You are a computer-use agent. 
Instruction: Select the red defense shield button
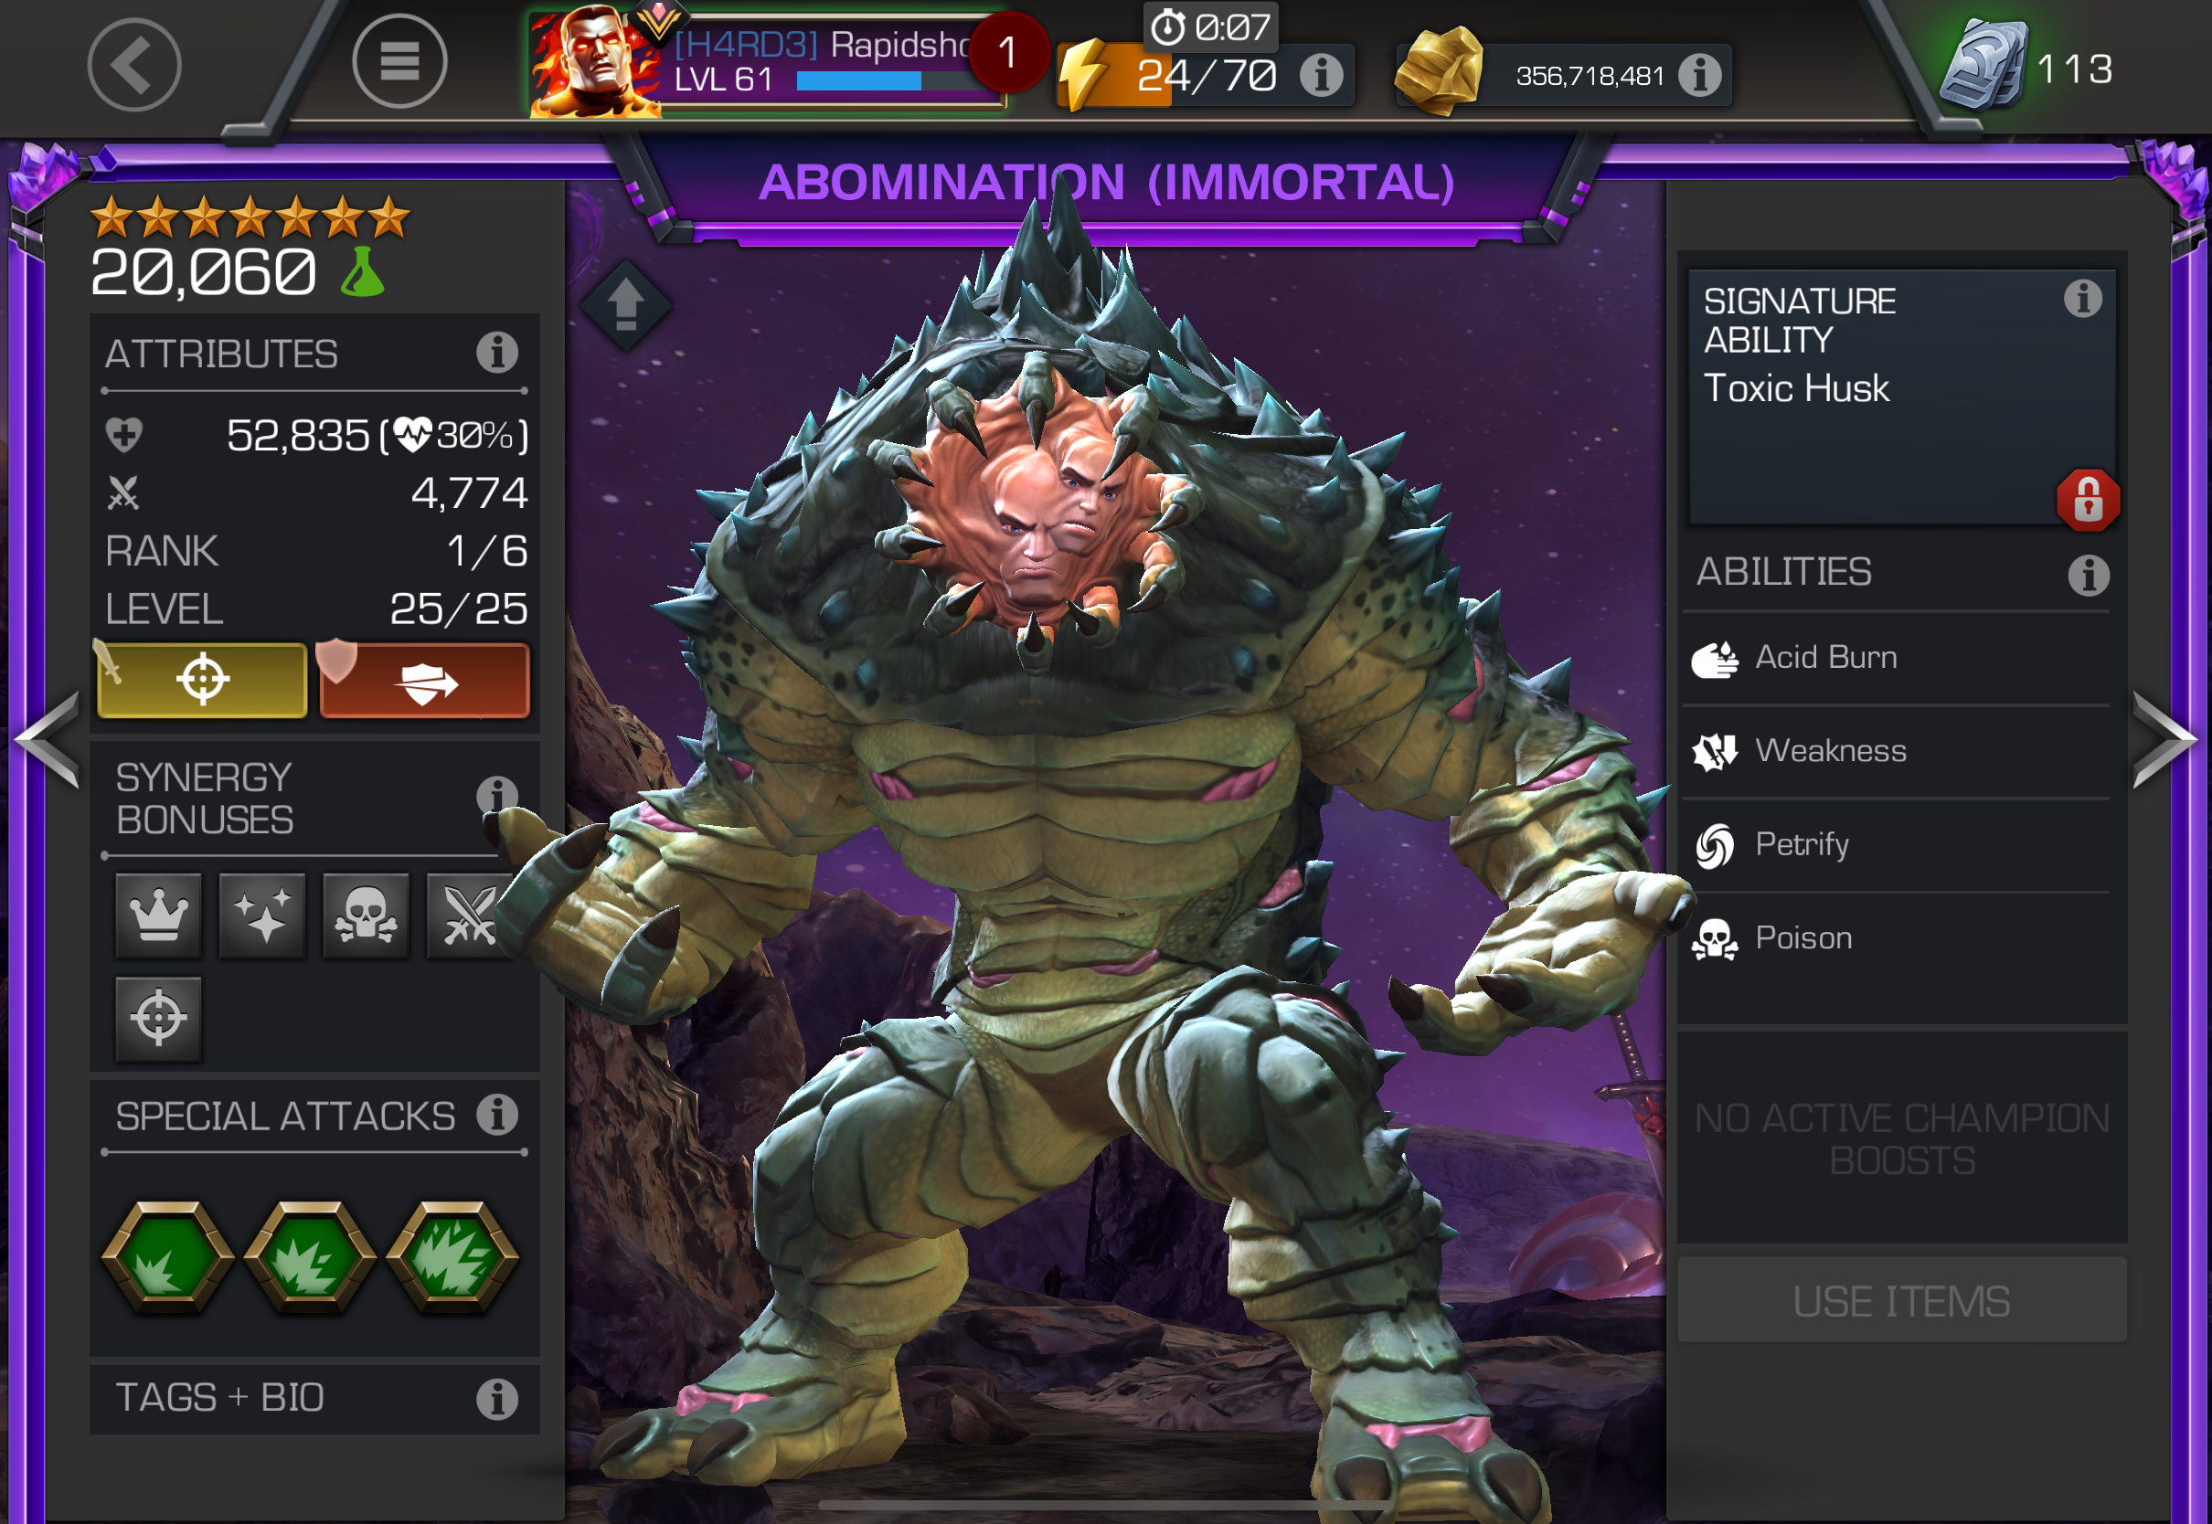(425, 680)
